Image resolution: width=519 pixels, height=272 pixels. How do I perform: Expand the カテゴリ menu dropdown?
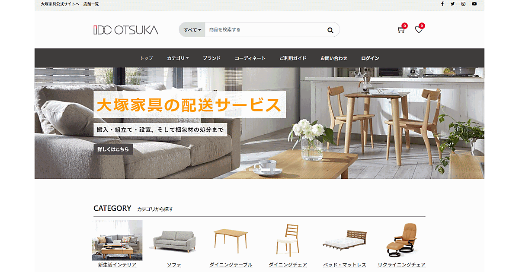178,58
